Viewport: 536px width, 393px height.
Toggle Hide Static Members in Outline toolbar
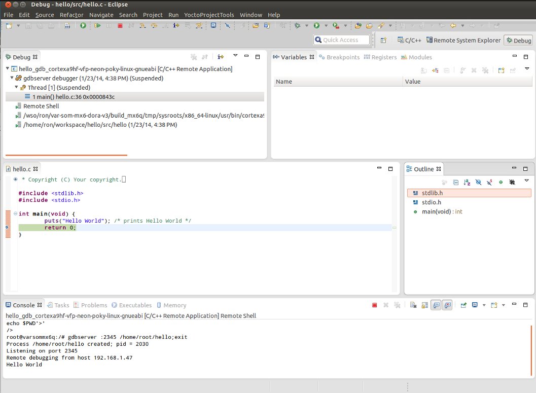(x=489, y=182)
